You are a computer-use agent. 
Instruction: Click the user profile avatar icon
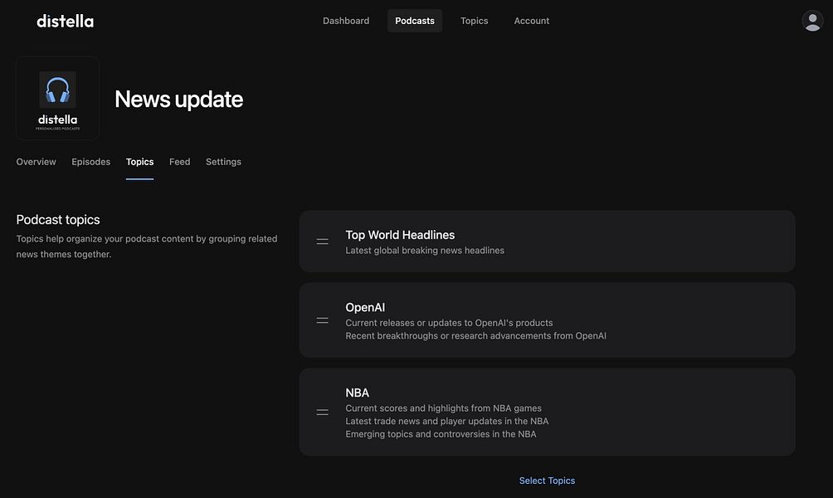coord(812,21)
